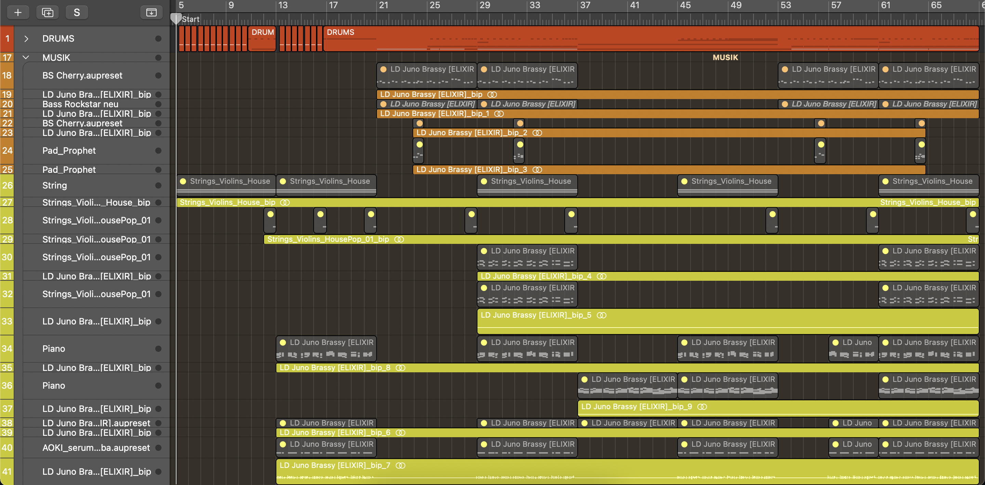Toggle the dot on the String track
This screenshot has height=485, width=985.
point(158,185)
